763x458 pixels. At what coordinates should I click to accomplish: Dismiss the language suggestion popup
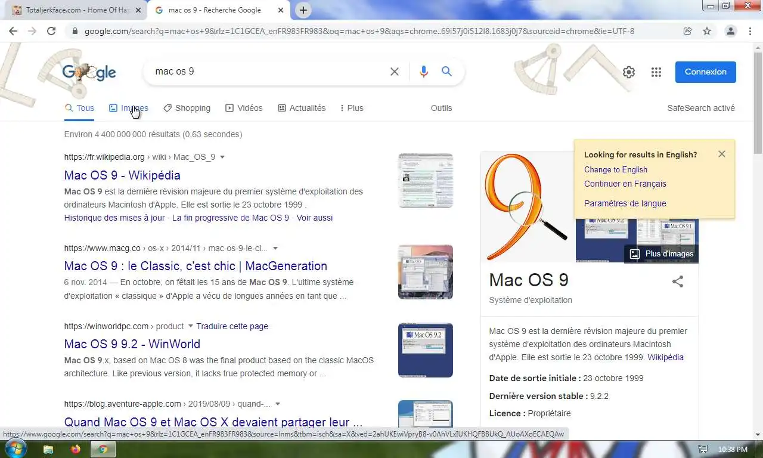(x=722, y=154)
